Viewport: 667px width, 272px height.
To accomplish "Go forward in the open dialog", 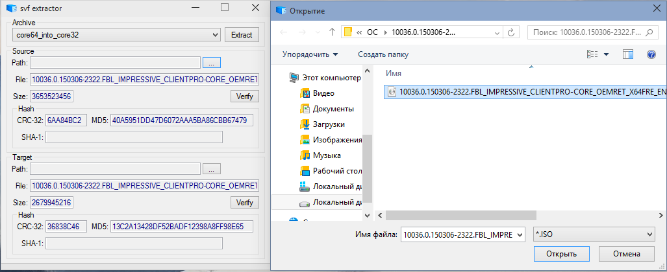I will (303, 32).
